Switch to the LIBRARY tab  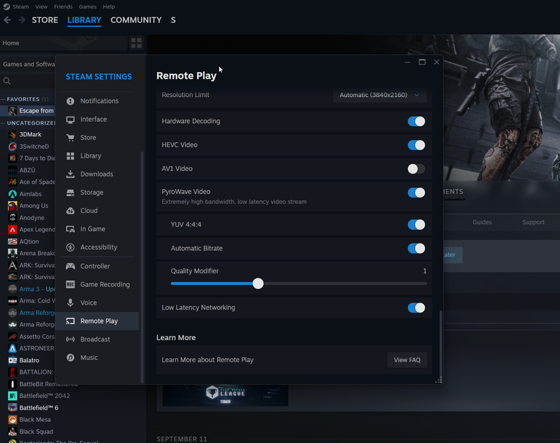coord(84,20)
